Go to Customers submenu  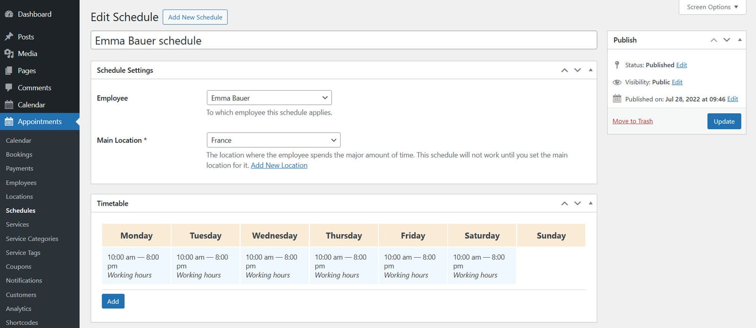pyautogui.click(x=21, y=295)
